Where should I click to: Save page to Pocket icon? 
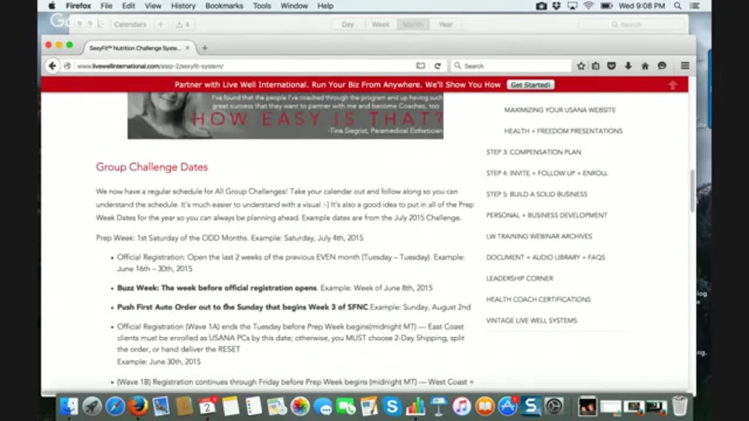(611, 66)
